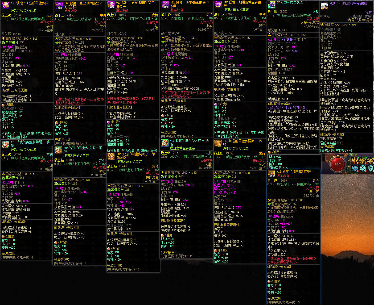This screenshot has width=374, height=305.
Task: Select the 灿烂的黄金乡腰带 belt icon
Action: coord(218,5)
